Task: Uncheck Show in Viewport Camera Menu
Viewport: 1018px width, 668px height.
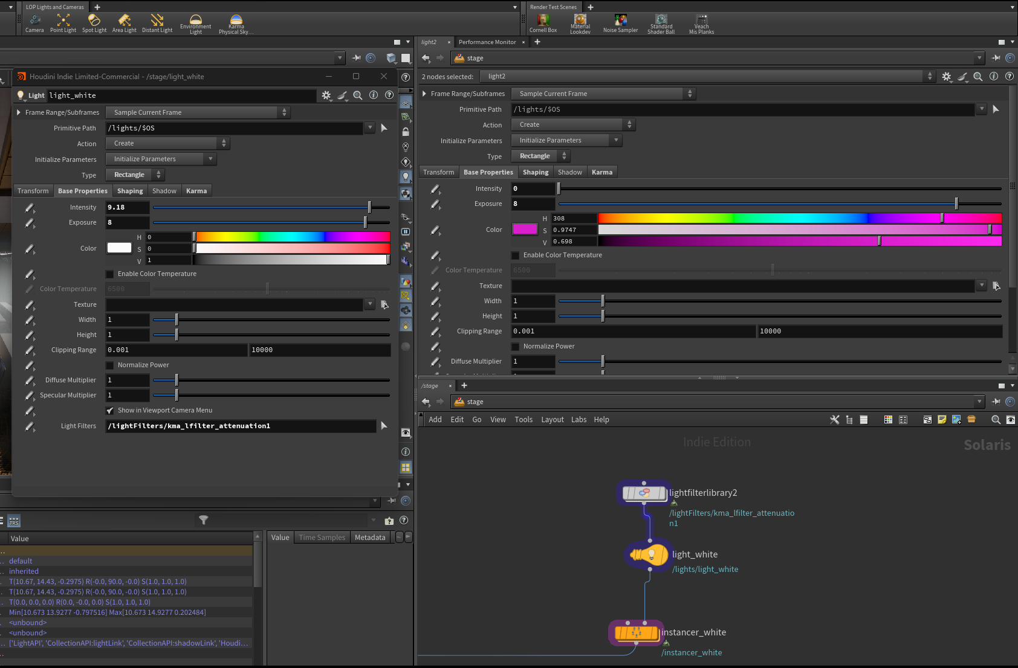Action: 110,411
